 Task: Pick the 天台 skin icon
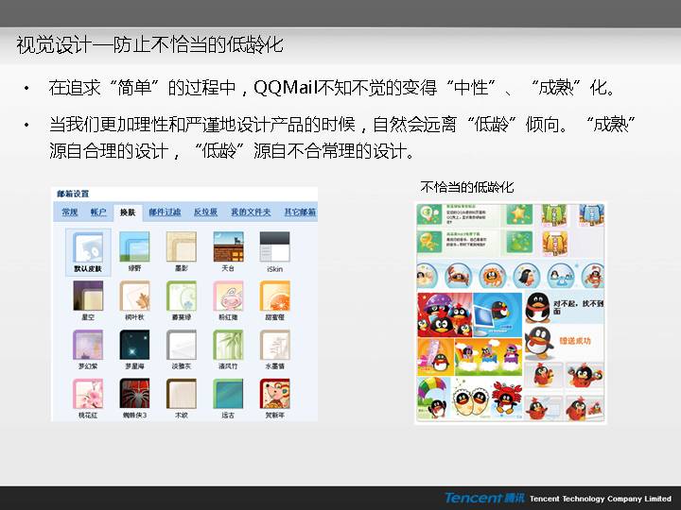coord(227,247)
